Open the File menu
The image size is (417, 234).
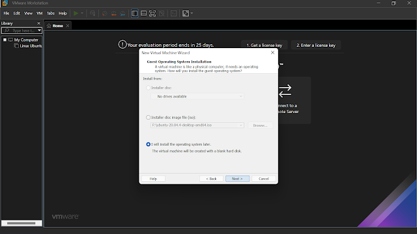pos(7,13)
